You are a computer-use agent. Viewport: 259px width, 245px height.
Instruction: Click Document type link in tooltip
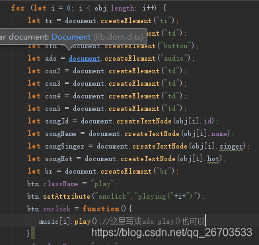[71, 37]
